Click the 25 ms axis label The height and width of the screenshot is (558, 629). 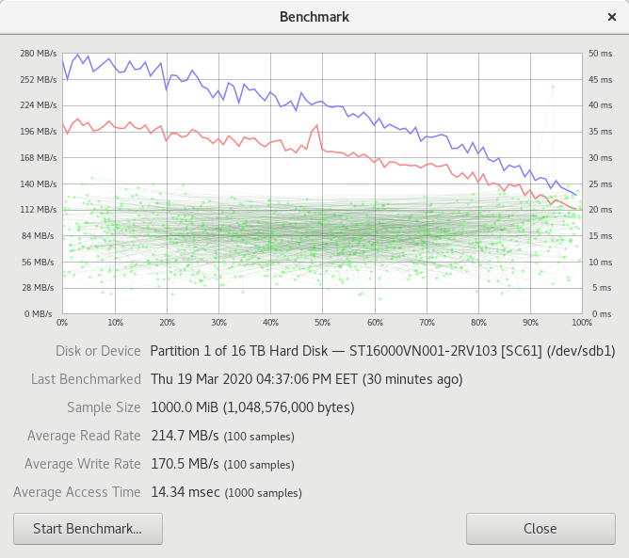click(x=600, y=184)
